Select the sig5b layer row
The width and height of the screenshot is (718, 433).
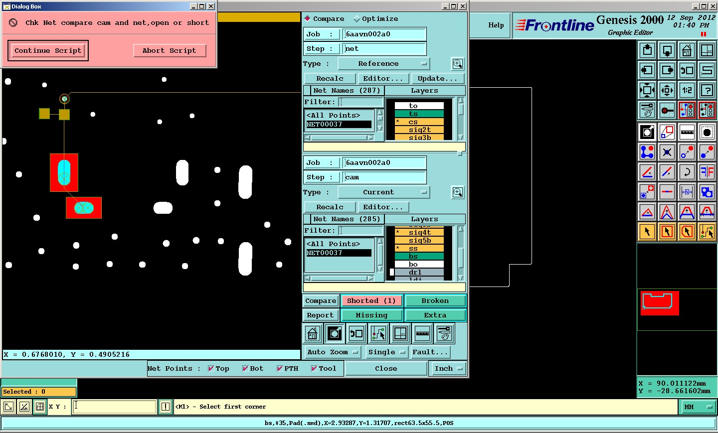pyautogui.click(x=419, y=240)
